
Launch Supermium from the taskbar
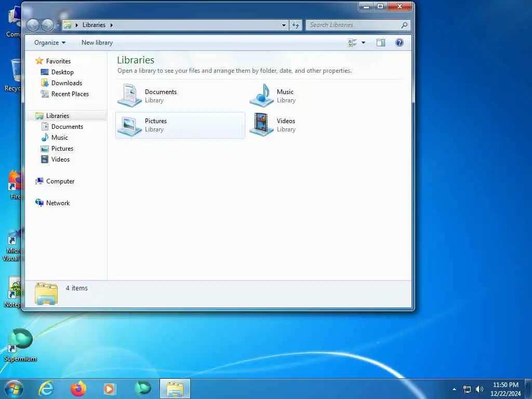142,389
